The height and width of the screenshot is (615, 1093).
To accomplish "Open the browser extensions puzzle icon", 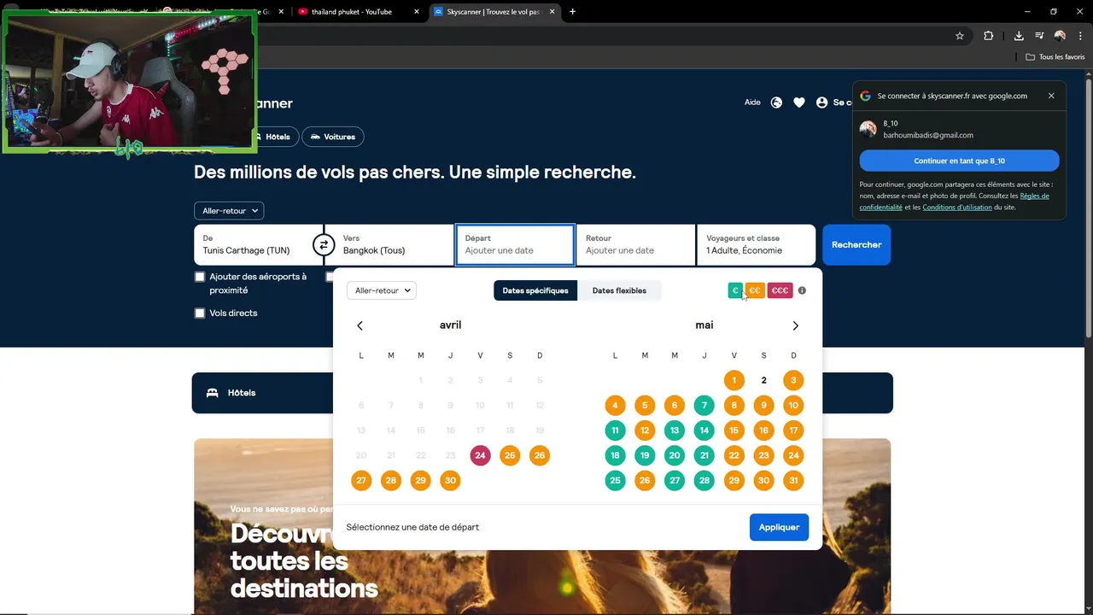I will point(989,36).
